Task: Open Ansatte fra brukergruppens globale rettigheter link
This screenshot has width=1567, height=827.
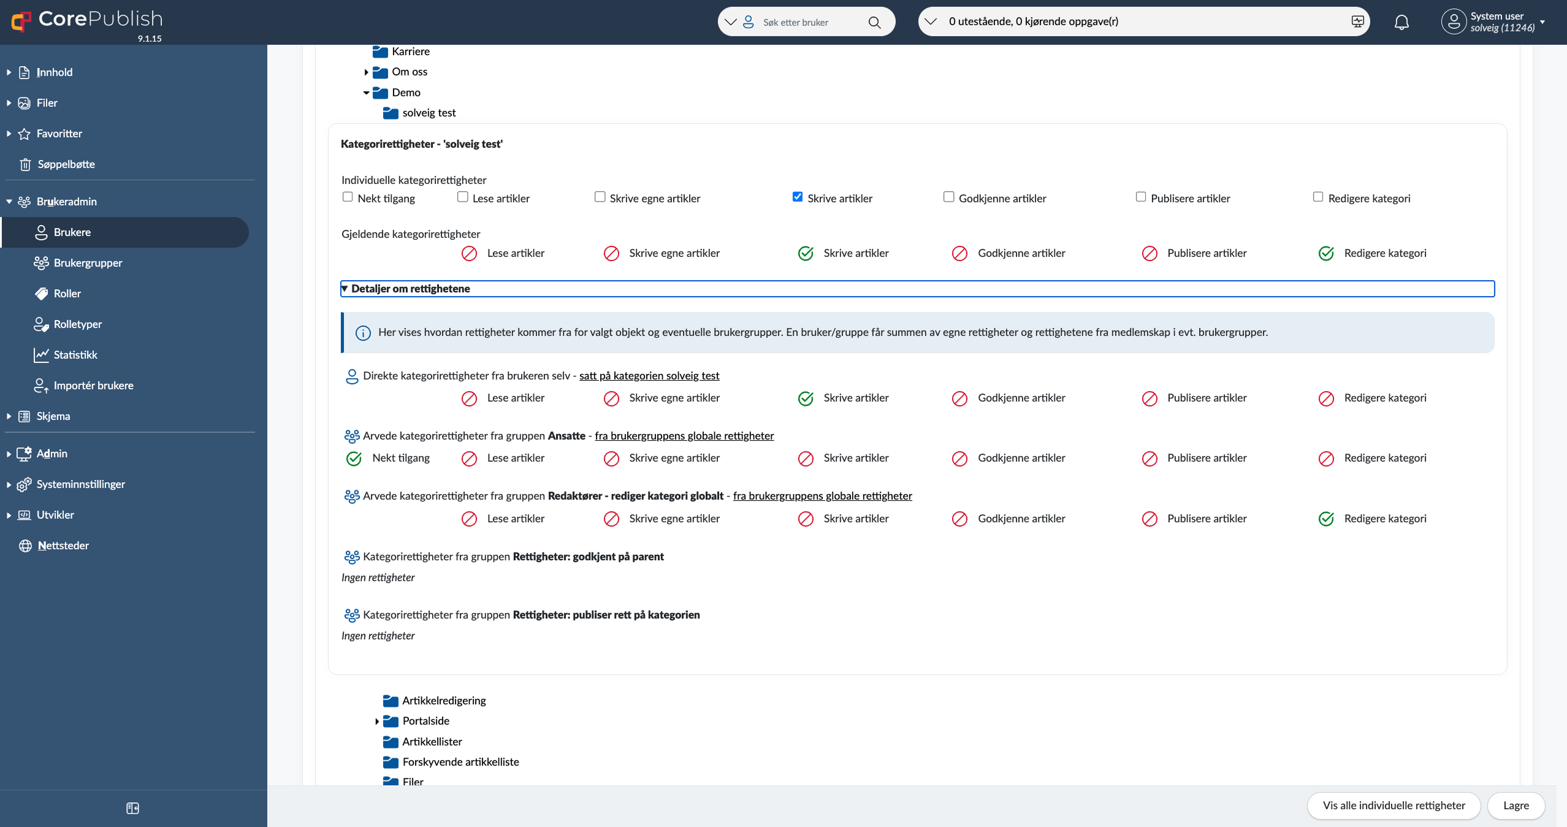Action: coord(684,436)
